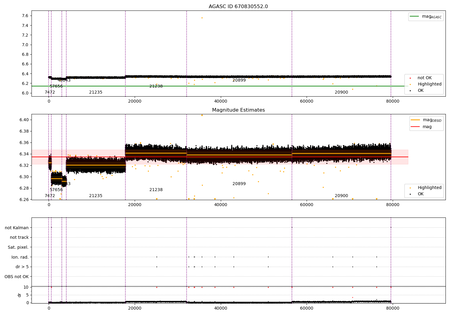The width and height of the screenshot is (450, 315).
Task: Click the orange mag OBSID legend entry
Action: click(x=426, y=120)
